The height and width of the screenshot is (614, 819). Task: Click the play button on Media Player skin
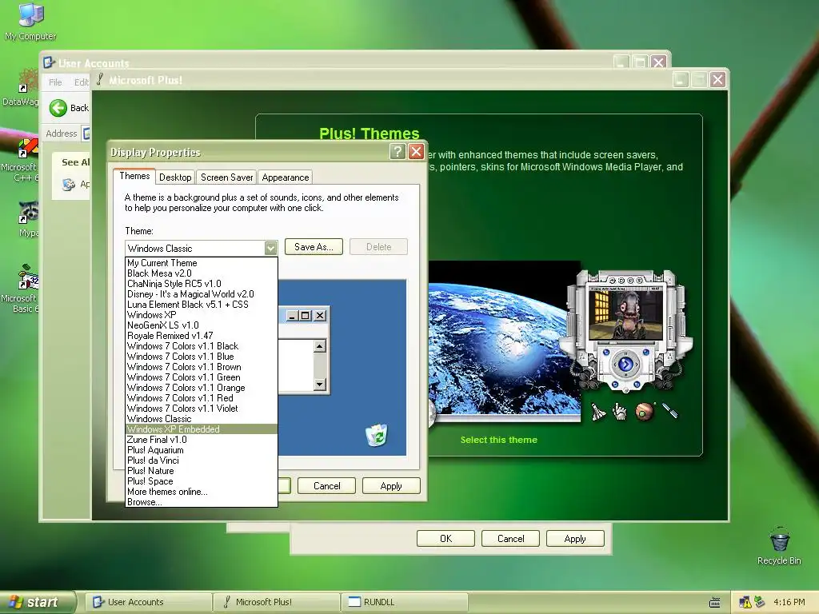(x=625, y=364)
